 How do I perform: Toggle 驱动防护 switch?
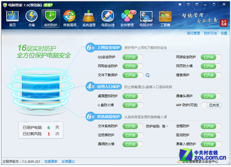click(x=211, y=135)
